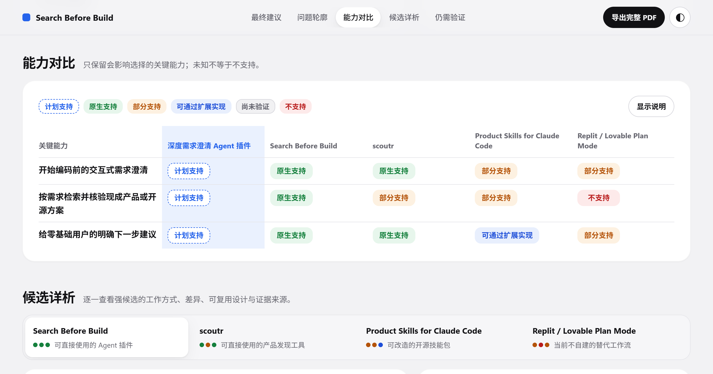Image resolution: width=713 pixels, height=374 pixels.
Task: Click the 给零基础用户的明确下一步建议 row label
Action: click(x=98, y=234)
